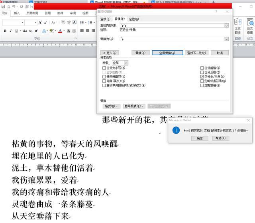255x223 pixels.
Task: Click the 查找内容 input field
Action: click(172, 26)
